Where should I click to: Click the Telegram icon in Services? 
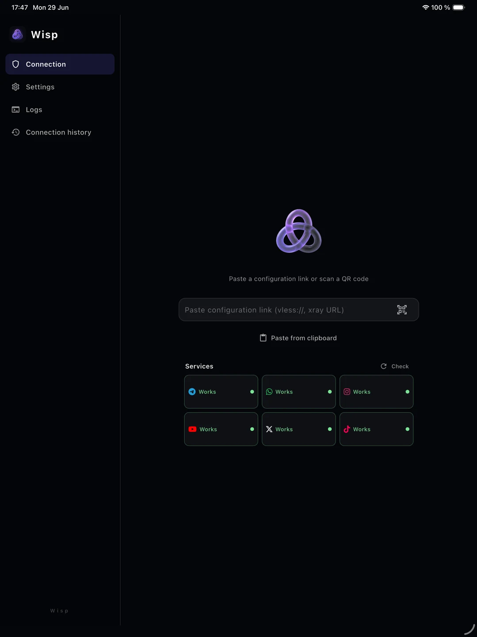192,392
